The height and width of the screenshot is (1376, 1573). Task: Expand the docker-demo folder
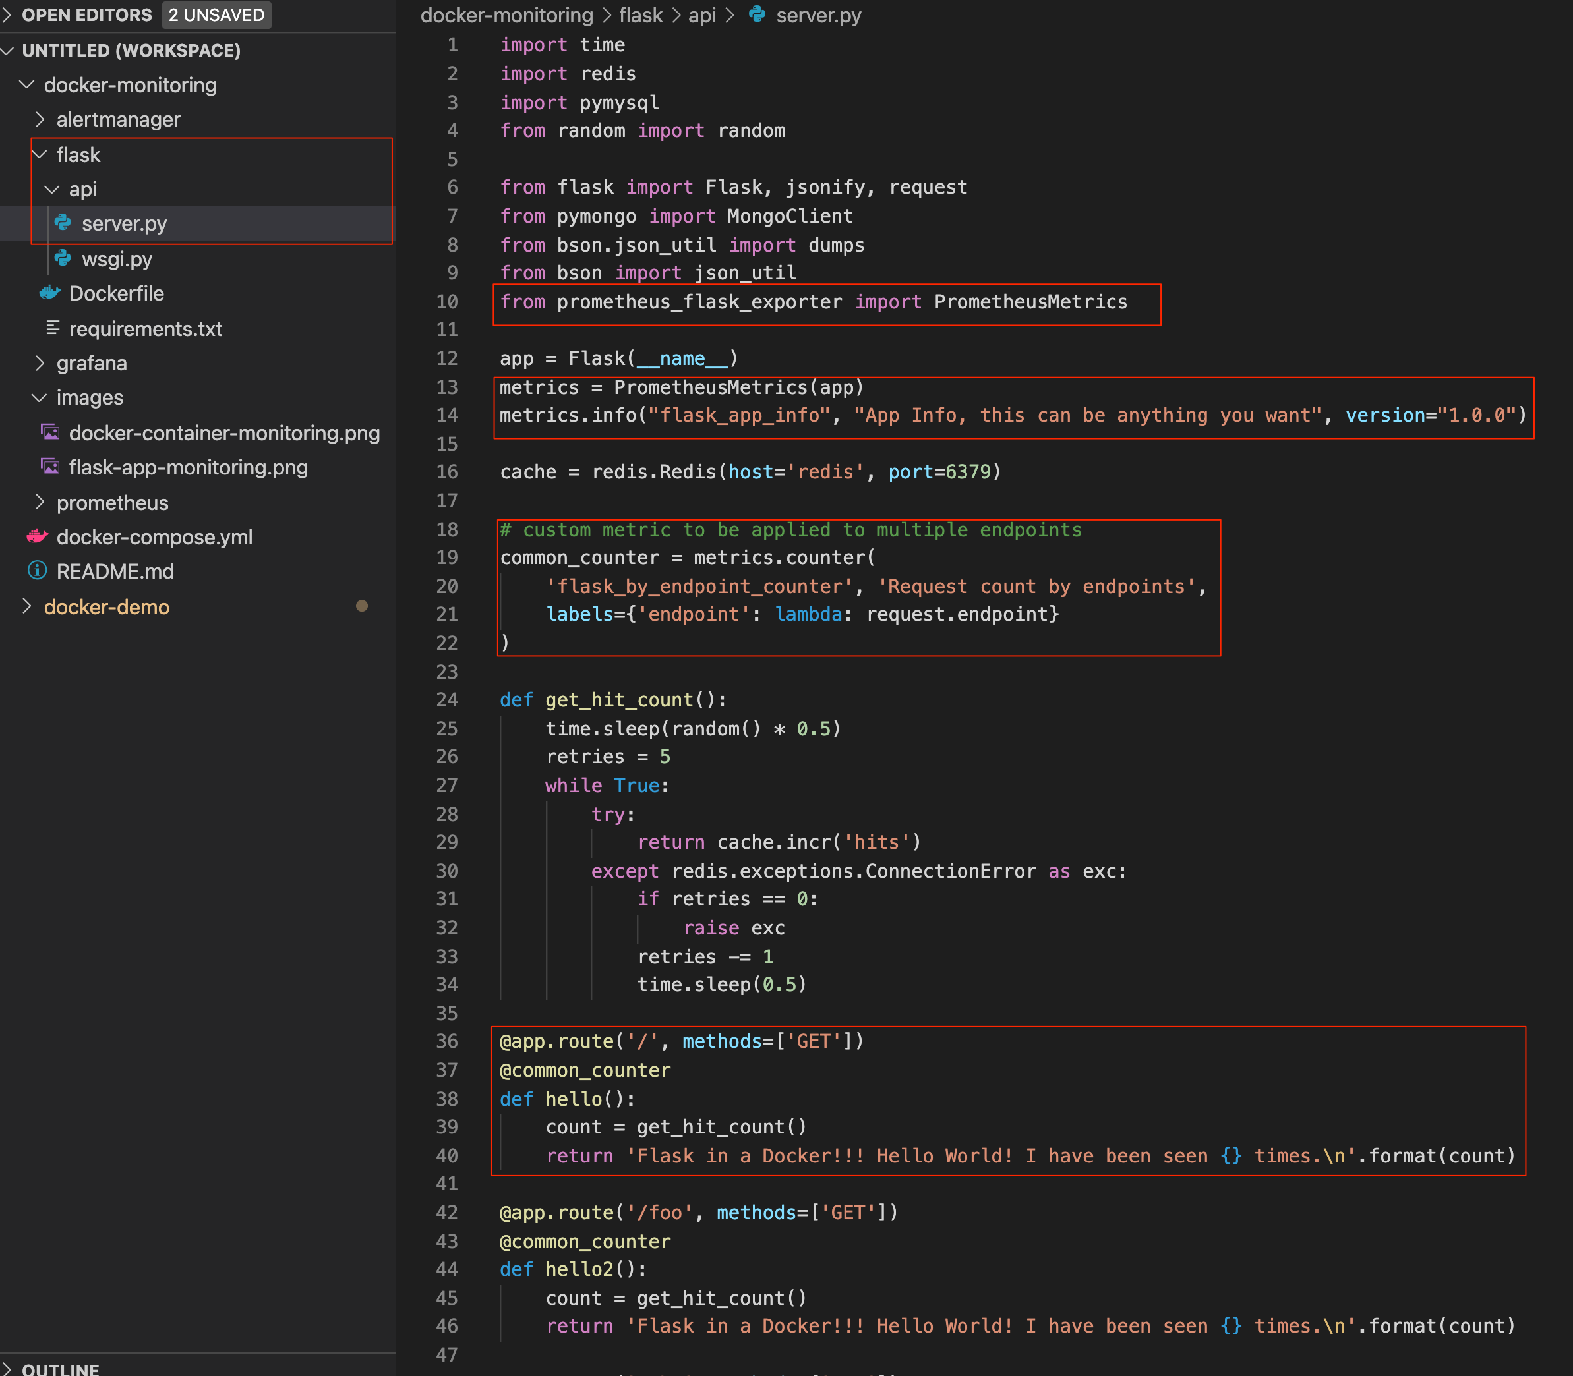[28, 606]
